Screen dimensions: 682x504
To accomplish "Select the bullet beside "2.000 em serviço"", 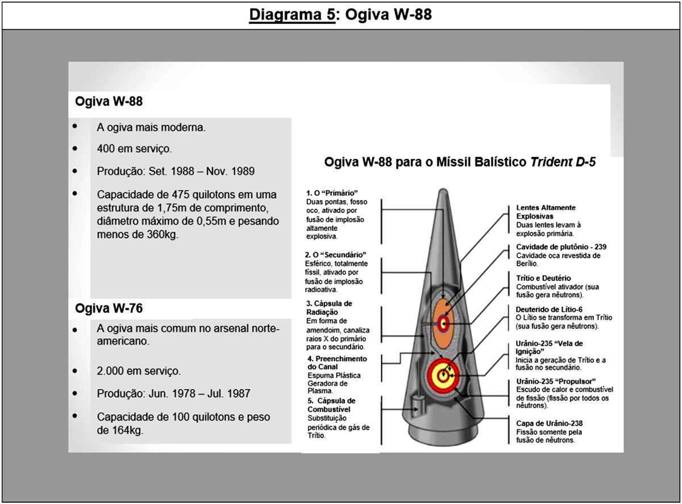I will [x=75, y=371].
